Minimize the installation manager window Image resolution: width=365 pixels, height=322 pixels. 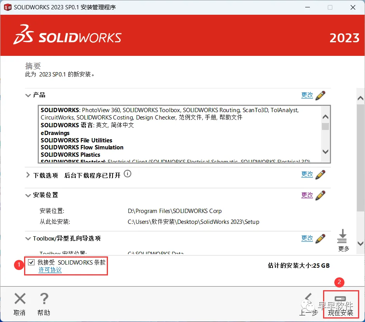tap(308, 7)
